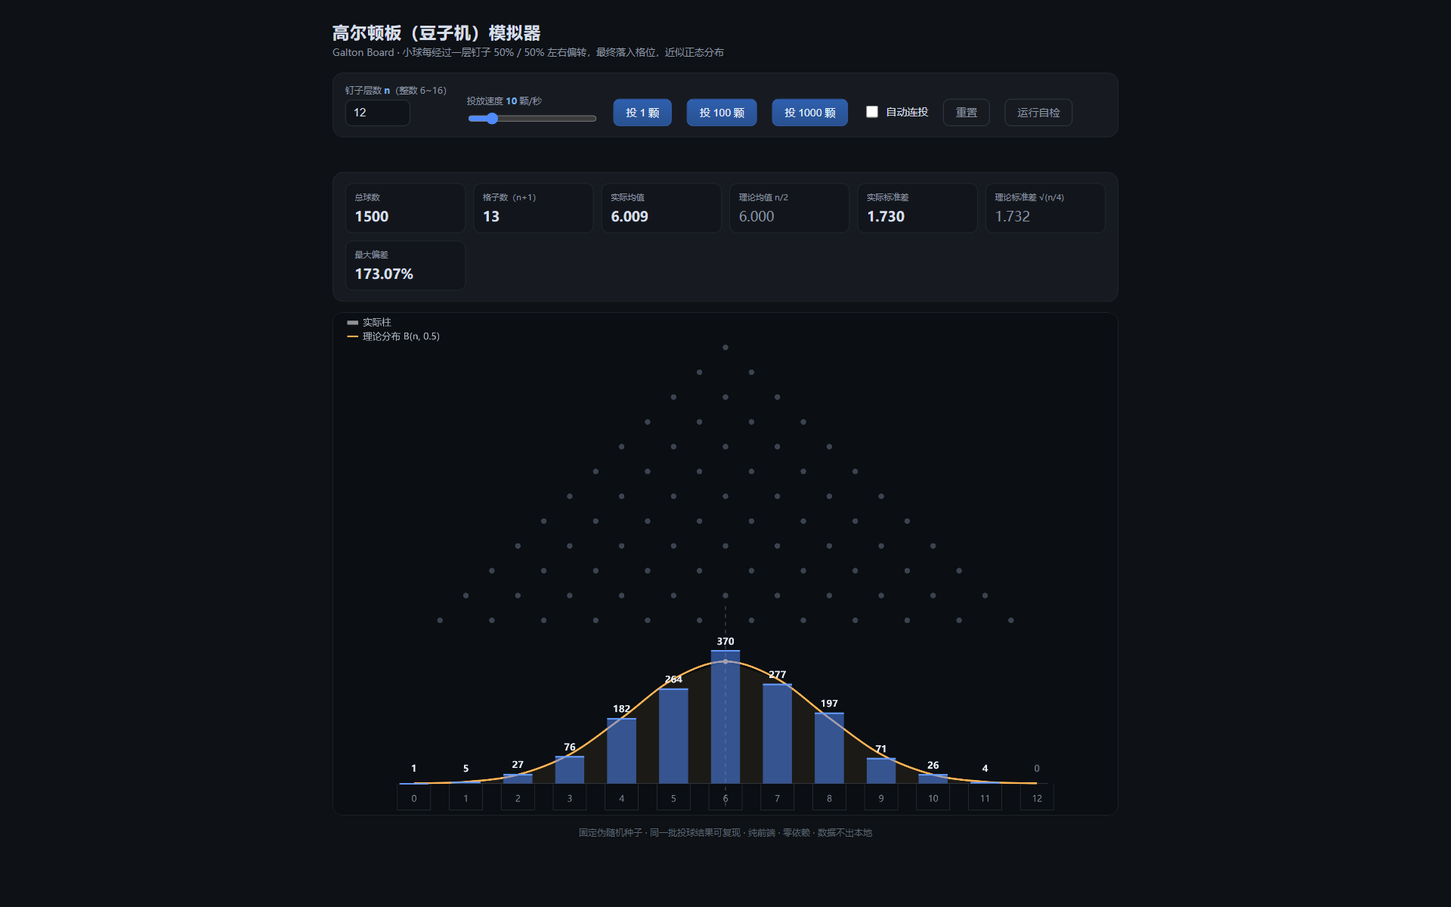Drop 1000 balls with 投 1000 颗
Image resolution: width=1451 pixels, height=907 pixels.
click(x=809, y=113)
